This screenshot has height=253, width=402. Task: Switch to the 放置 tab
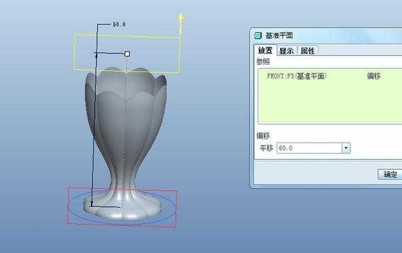pyautogui.click(x=265, y=50)
